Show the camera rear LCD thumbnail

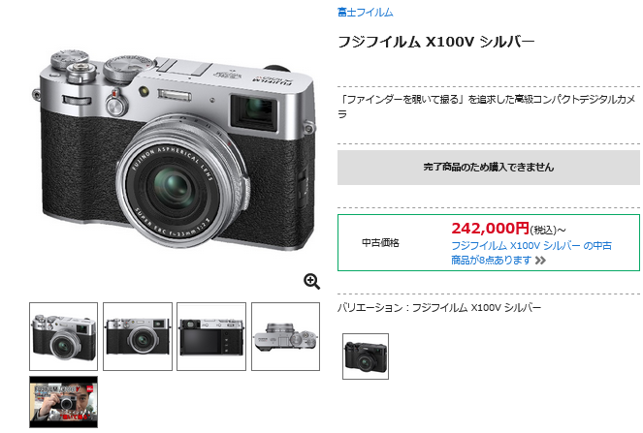(211, 337)
